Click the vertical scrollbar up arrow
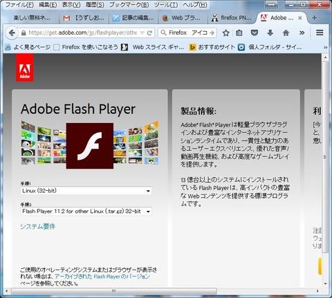Screen dimensions: 332x298 tap(325, 57)
